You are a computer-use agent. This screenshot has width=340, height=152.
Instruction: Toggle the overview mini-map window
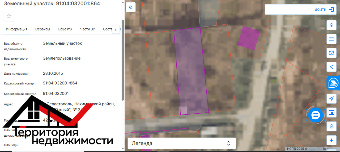point(331,113)
